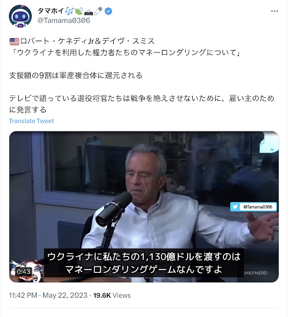Click the 0:43 video duration badge
299x317 pixels.
coord(23,271)
